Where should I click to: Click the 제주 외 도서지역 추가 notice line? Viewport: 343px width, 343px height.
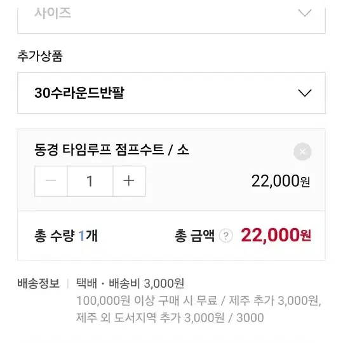(151, 318)
